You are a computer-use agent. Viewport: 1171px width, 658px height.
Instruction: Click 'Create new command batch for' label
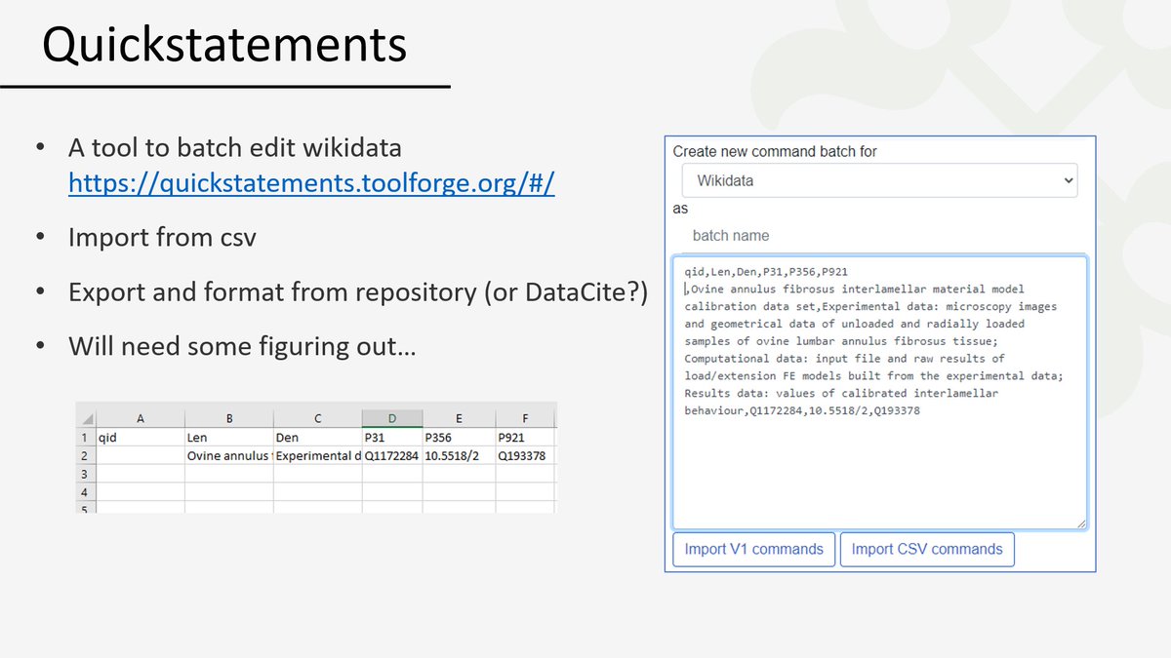pos(775,151)
